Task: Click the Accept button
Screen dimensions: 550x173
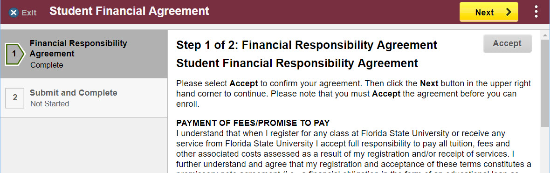Action: [x=507, y=43]
